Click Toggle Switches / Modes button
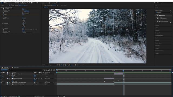173x97 pixels. coord(39,96)
